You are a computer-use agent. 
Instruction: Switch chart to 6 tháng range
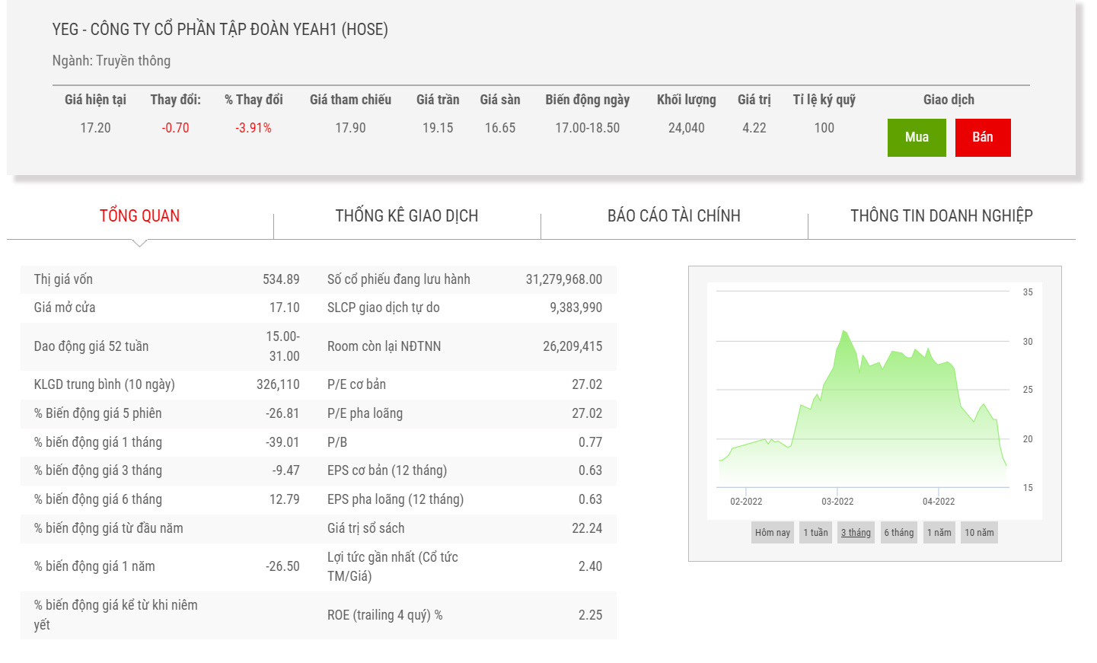[x=898, y=533]
